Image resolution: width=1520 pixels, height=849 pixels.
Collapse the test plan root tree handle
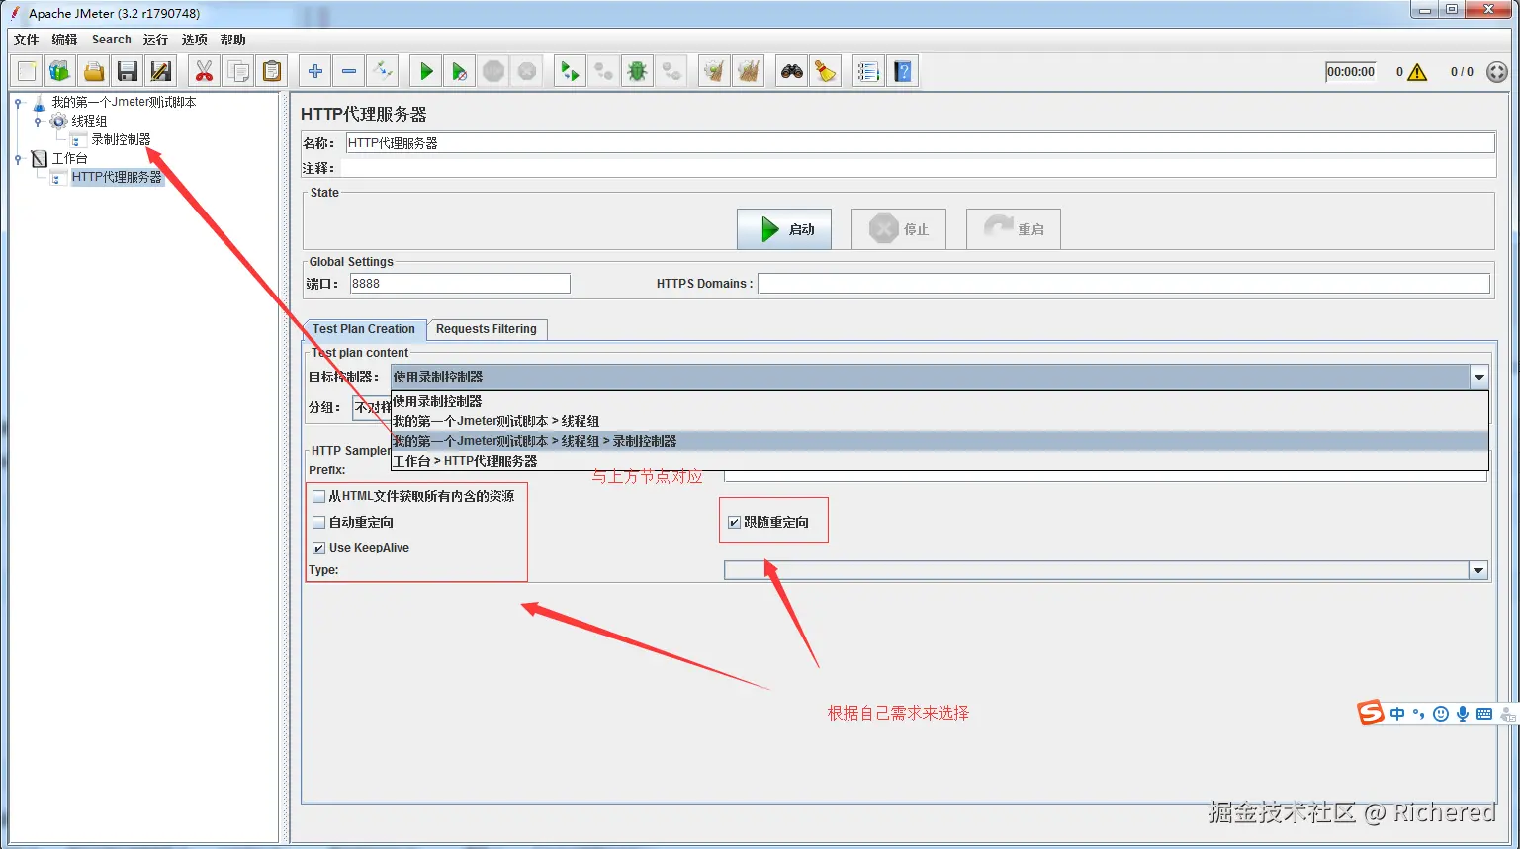tap(18, 102)
